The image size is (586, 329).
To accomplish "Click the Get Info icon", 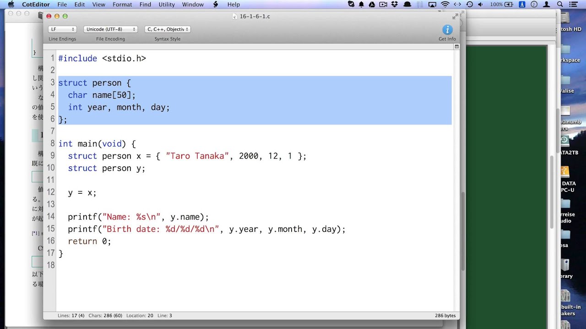I will pos(447,30).
